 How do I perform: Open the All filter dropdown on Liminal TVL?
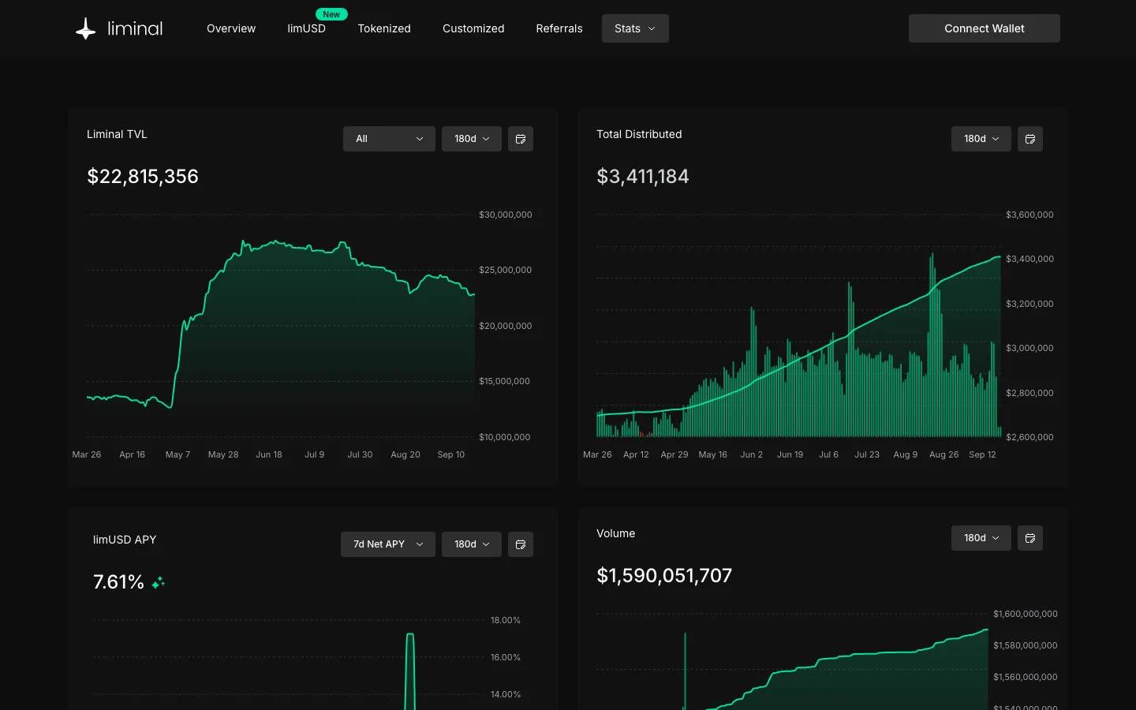[389, 139]
